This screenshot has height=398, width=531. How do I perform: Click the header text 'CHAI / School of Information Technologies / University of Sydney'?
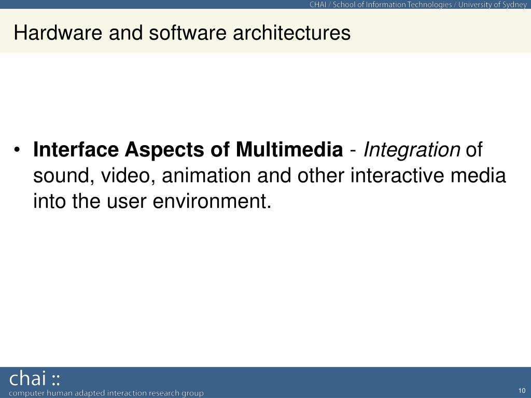[418, 4]
